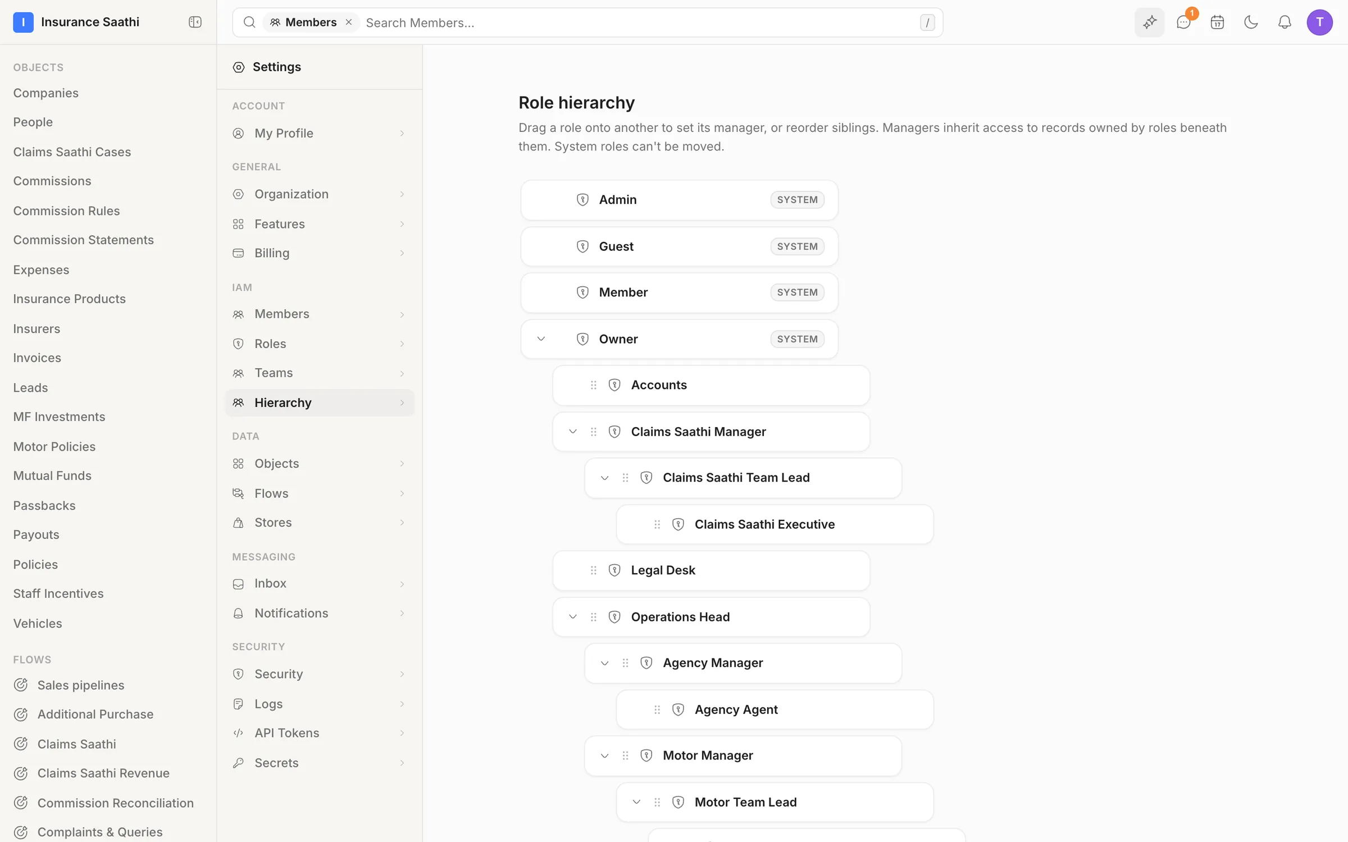Collapse the Motor Manager node
Screen dimensions: 1348x842
604,756
